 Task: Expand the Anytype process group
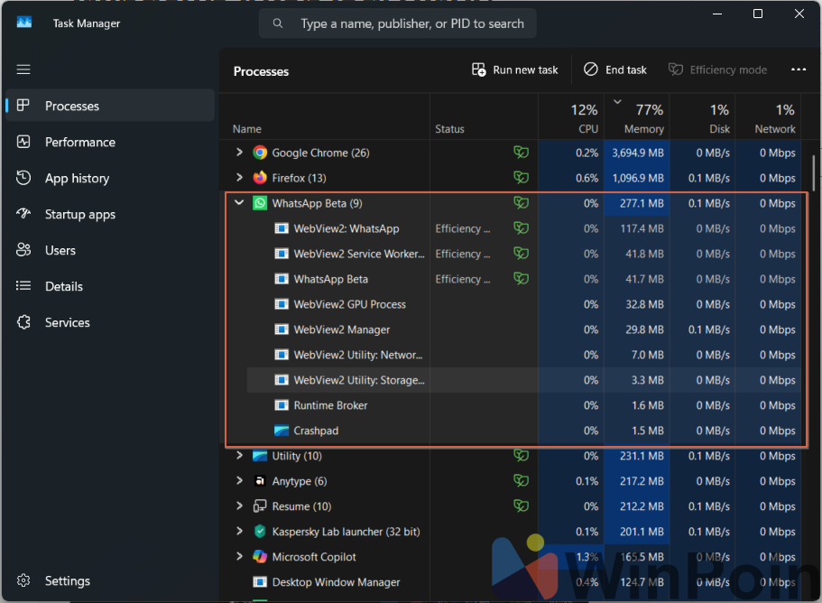(x=240, y=480)
